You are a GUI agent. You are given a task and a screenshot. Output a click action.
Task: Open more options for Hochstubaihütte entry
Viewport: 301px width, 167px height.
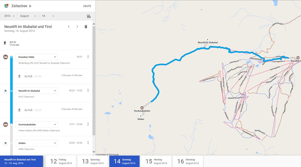point(88,124)
